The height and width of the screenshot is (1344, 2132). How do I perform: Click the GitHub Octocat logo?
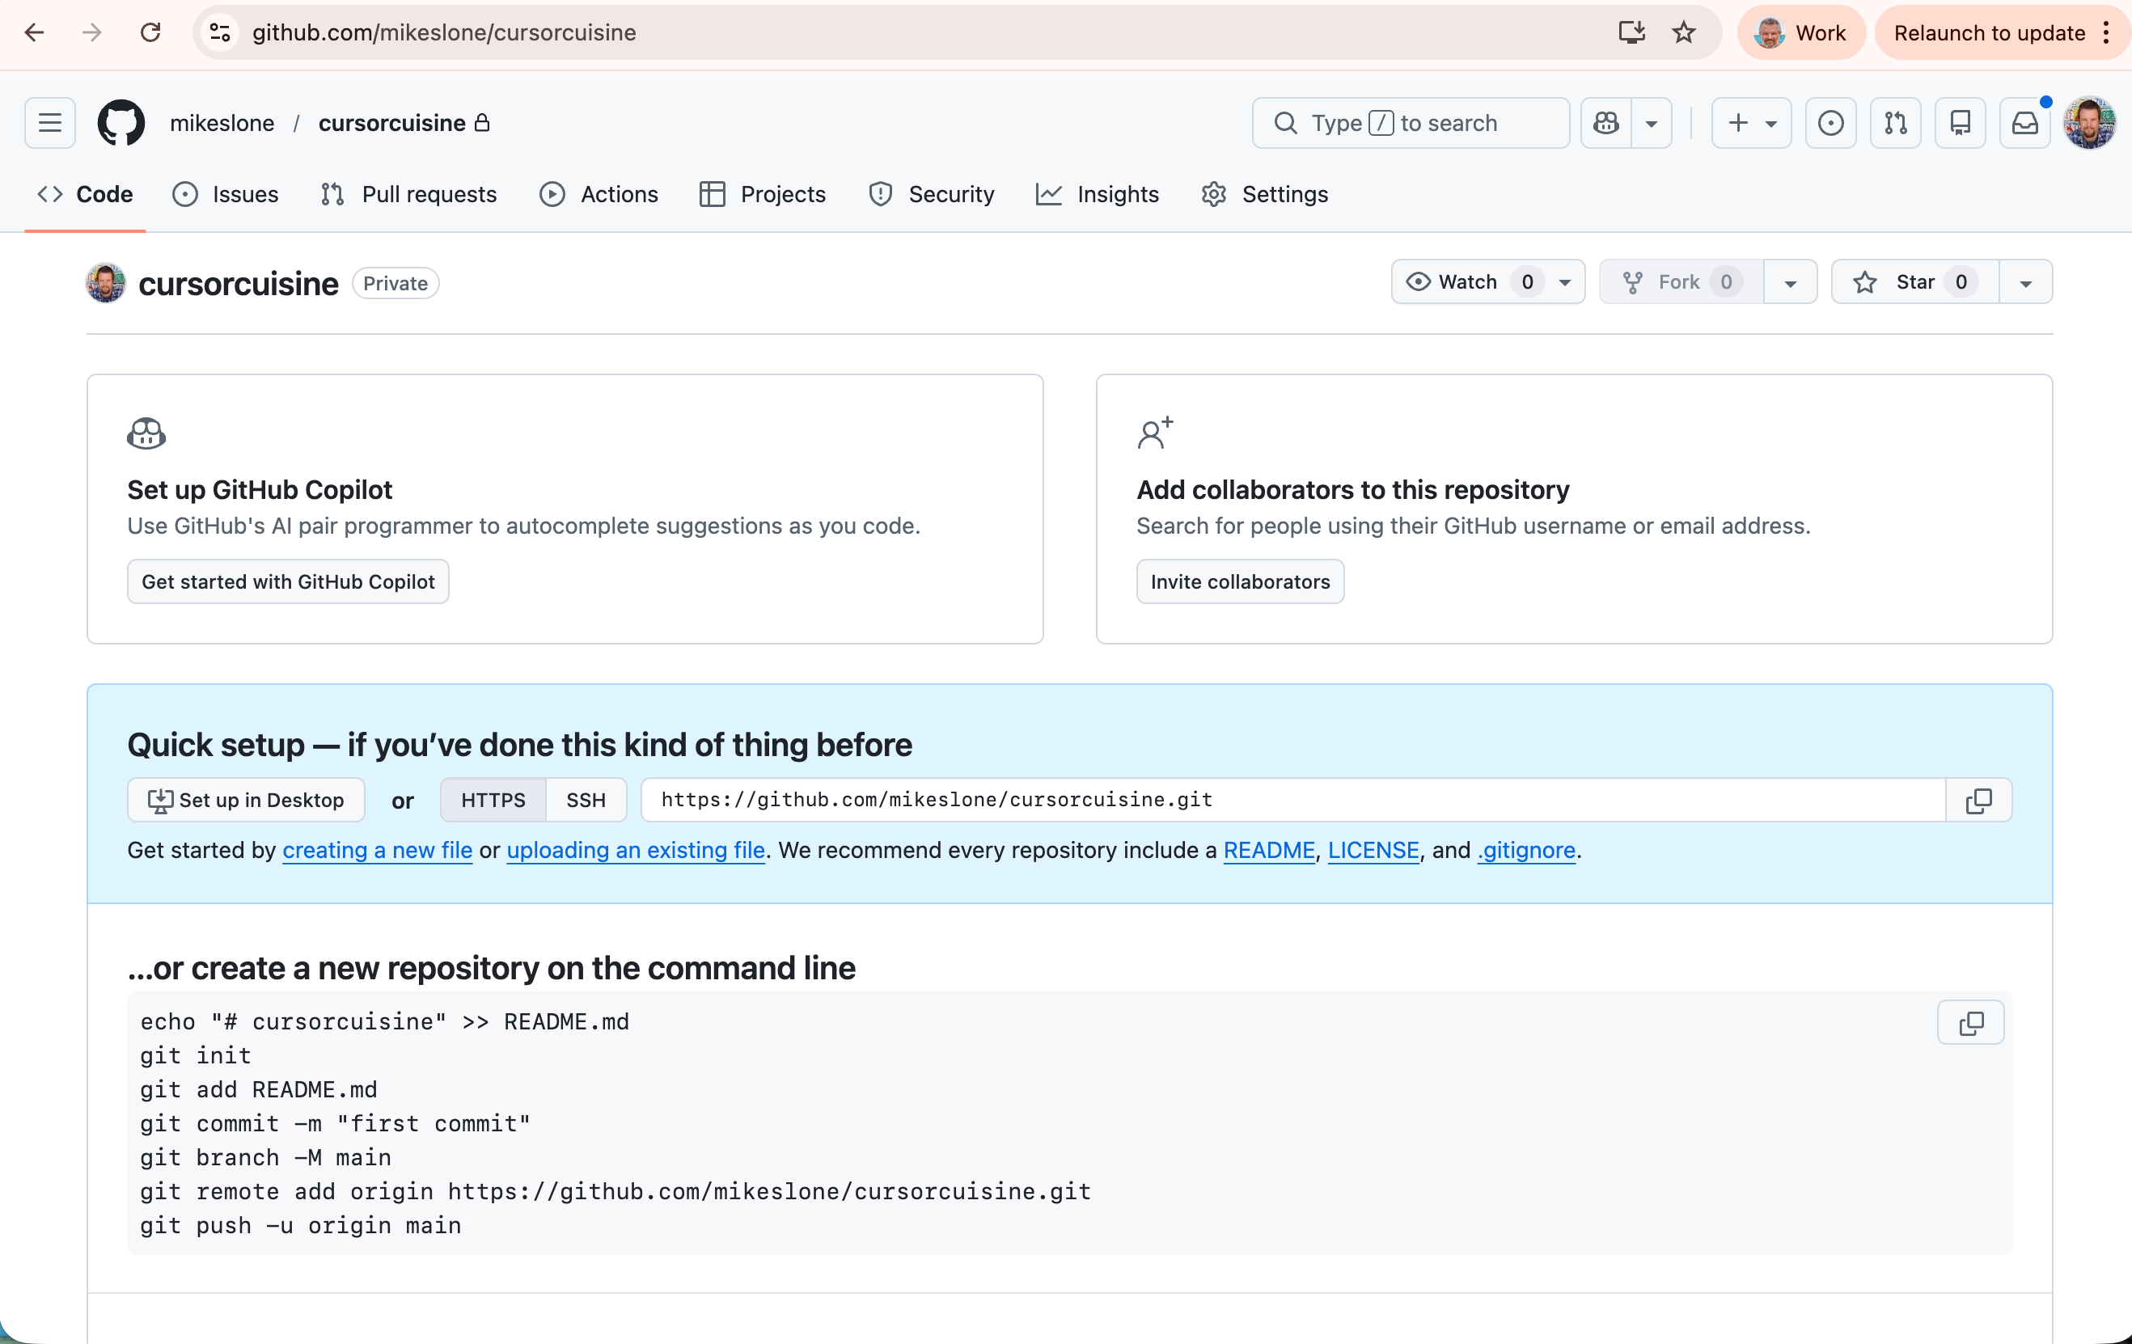click(121, 123)
